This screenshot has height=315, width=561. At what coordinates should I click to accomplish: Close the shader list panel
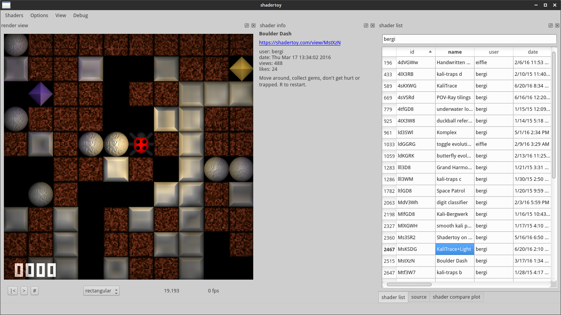(557, 25)
